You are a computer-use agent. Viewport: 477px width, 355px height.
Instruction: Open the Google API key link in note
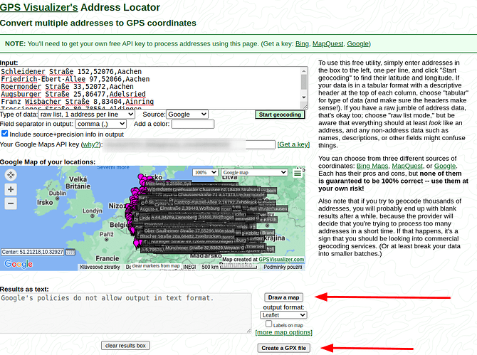coord(357,44)
